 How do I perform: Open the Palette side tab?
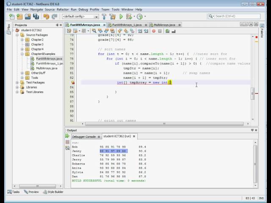pos(262,31)
